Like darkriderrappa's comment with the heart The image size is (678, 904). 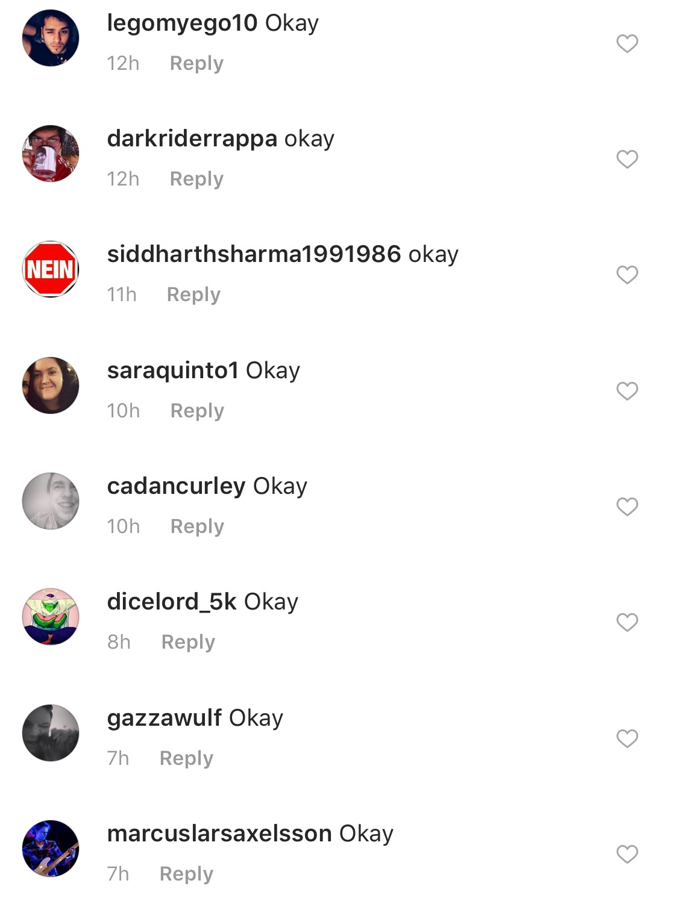click(x=627, y=159)
